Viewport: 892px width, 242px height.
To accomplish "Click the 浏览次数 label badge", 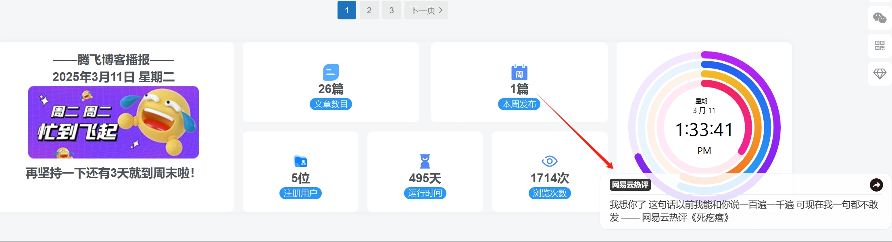I will 549,193.
